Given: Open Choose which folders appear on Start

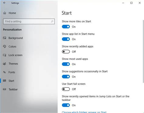Looking at the screenshot, I should point(84,112).
